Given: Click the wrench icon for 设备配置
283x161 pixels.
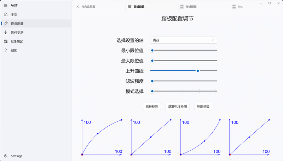Looking at the screenshot, I should click(6, 23).
